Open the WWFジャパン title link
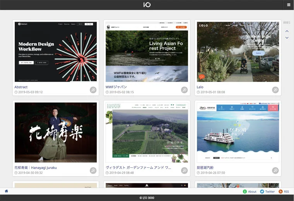The width and height of the screenshot is (294, 201). coord(116,87)
